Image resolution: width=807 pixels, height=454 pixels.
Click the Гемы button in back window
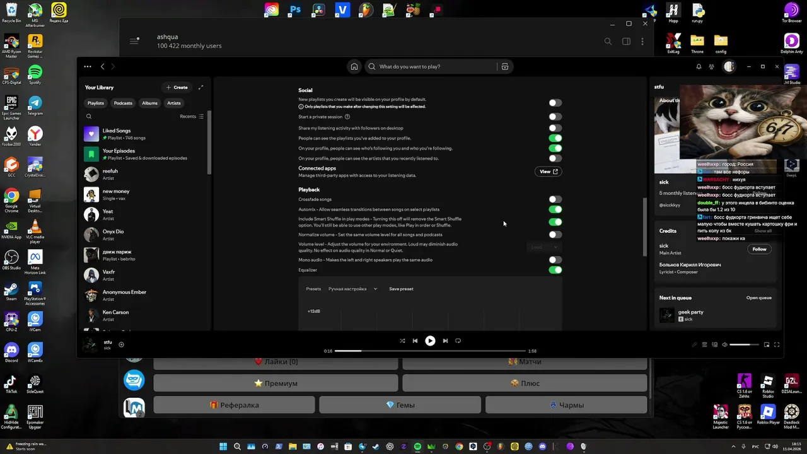point(400,405)
